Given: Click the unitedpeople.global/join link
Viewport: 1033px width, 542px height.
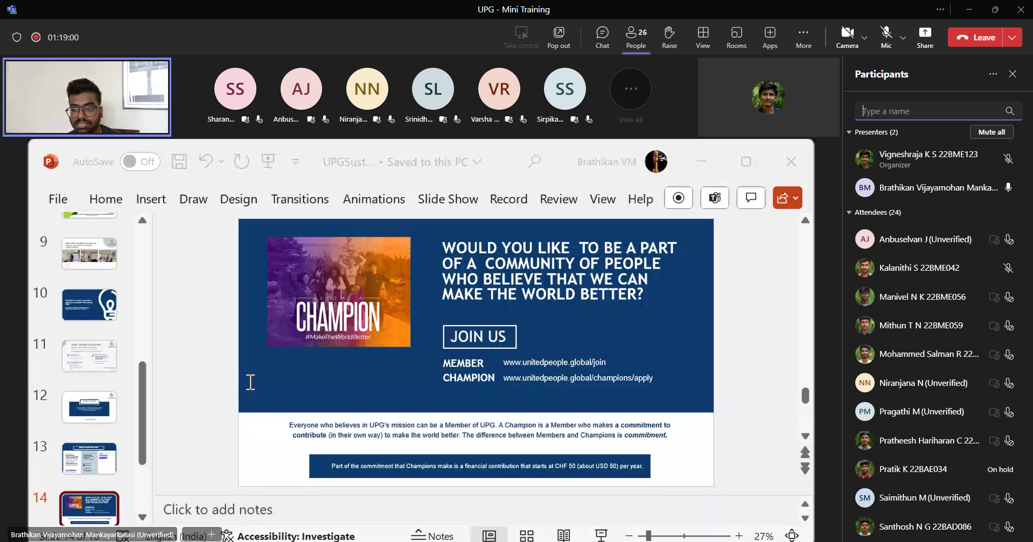Looking at the screenshot, I should (554, 362).
